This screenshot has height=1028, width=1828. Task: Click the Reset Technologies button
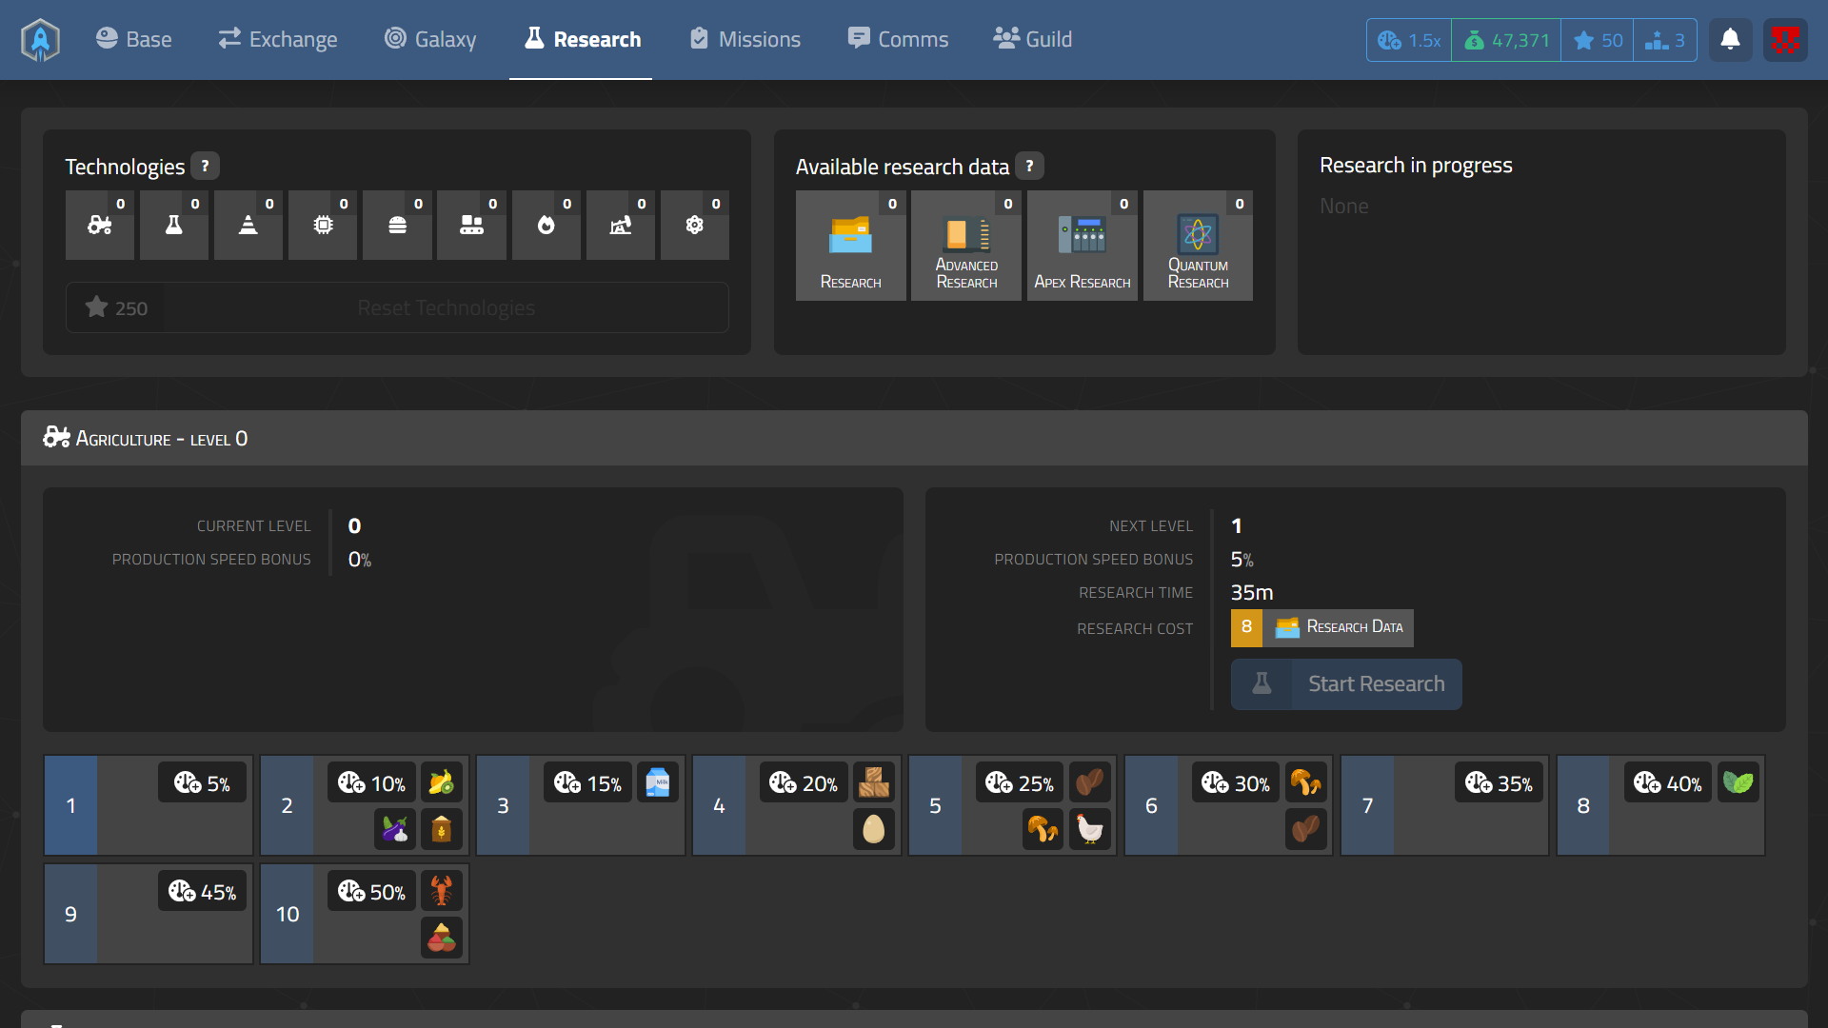point(446,307)
